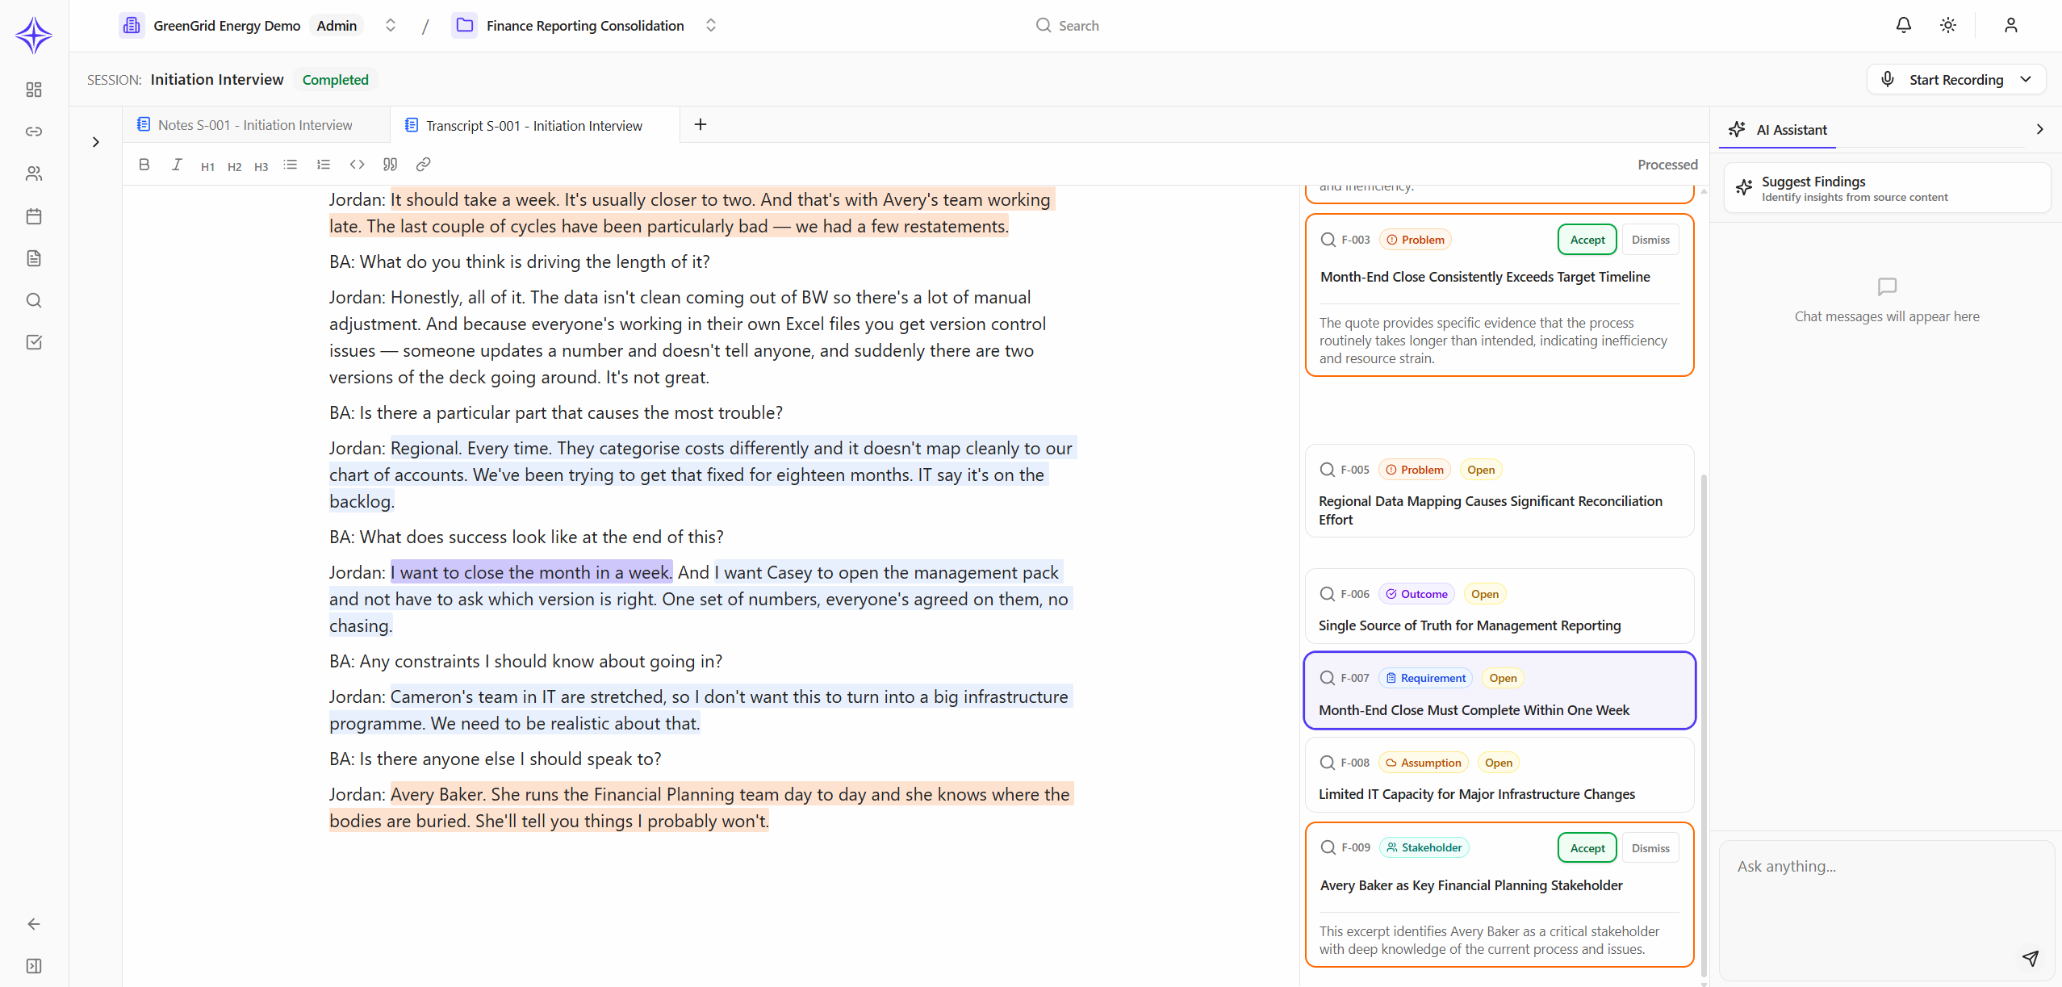
Task: Click the F-006 Outcome tag
Action: [1416, 594]
